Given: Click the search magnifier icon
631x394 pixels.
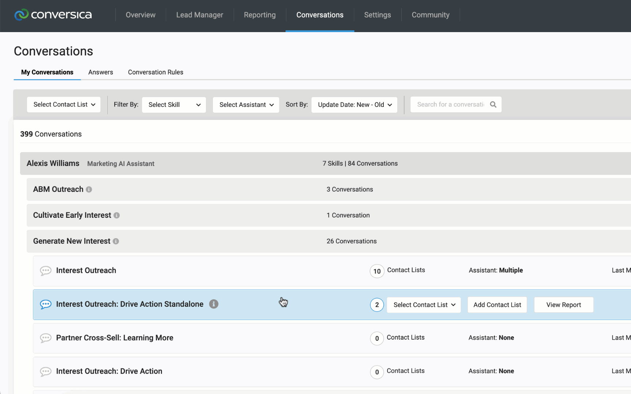Looking at the screenshot, I should click(x=493, y=105).
